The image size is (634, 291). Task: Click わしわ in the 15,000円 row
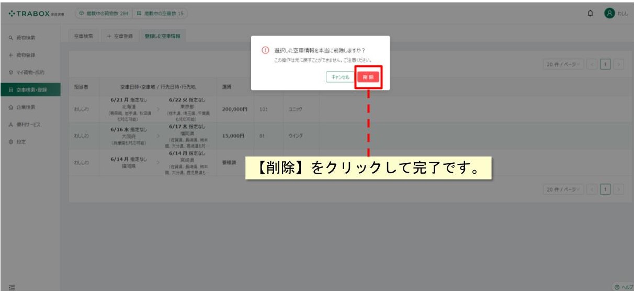(81, 137)
